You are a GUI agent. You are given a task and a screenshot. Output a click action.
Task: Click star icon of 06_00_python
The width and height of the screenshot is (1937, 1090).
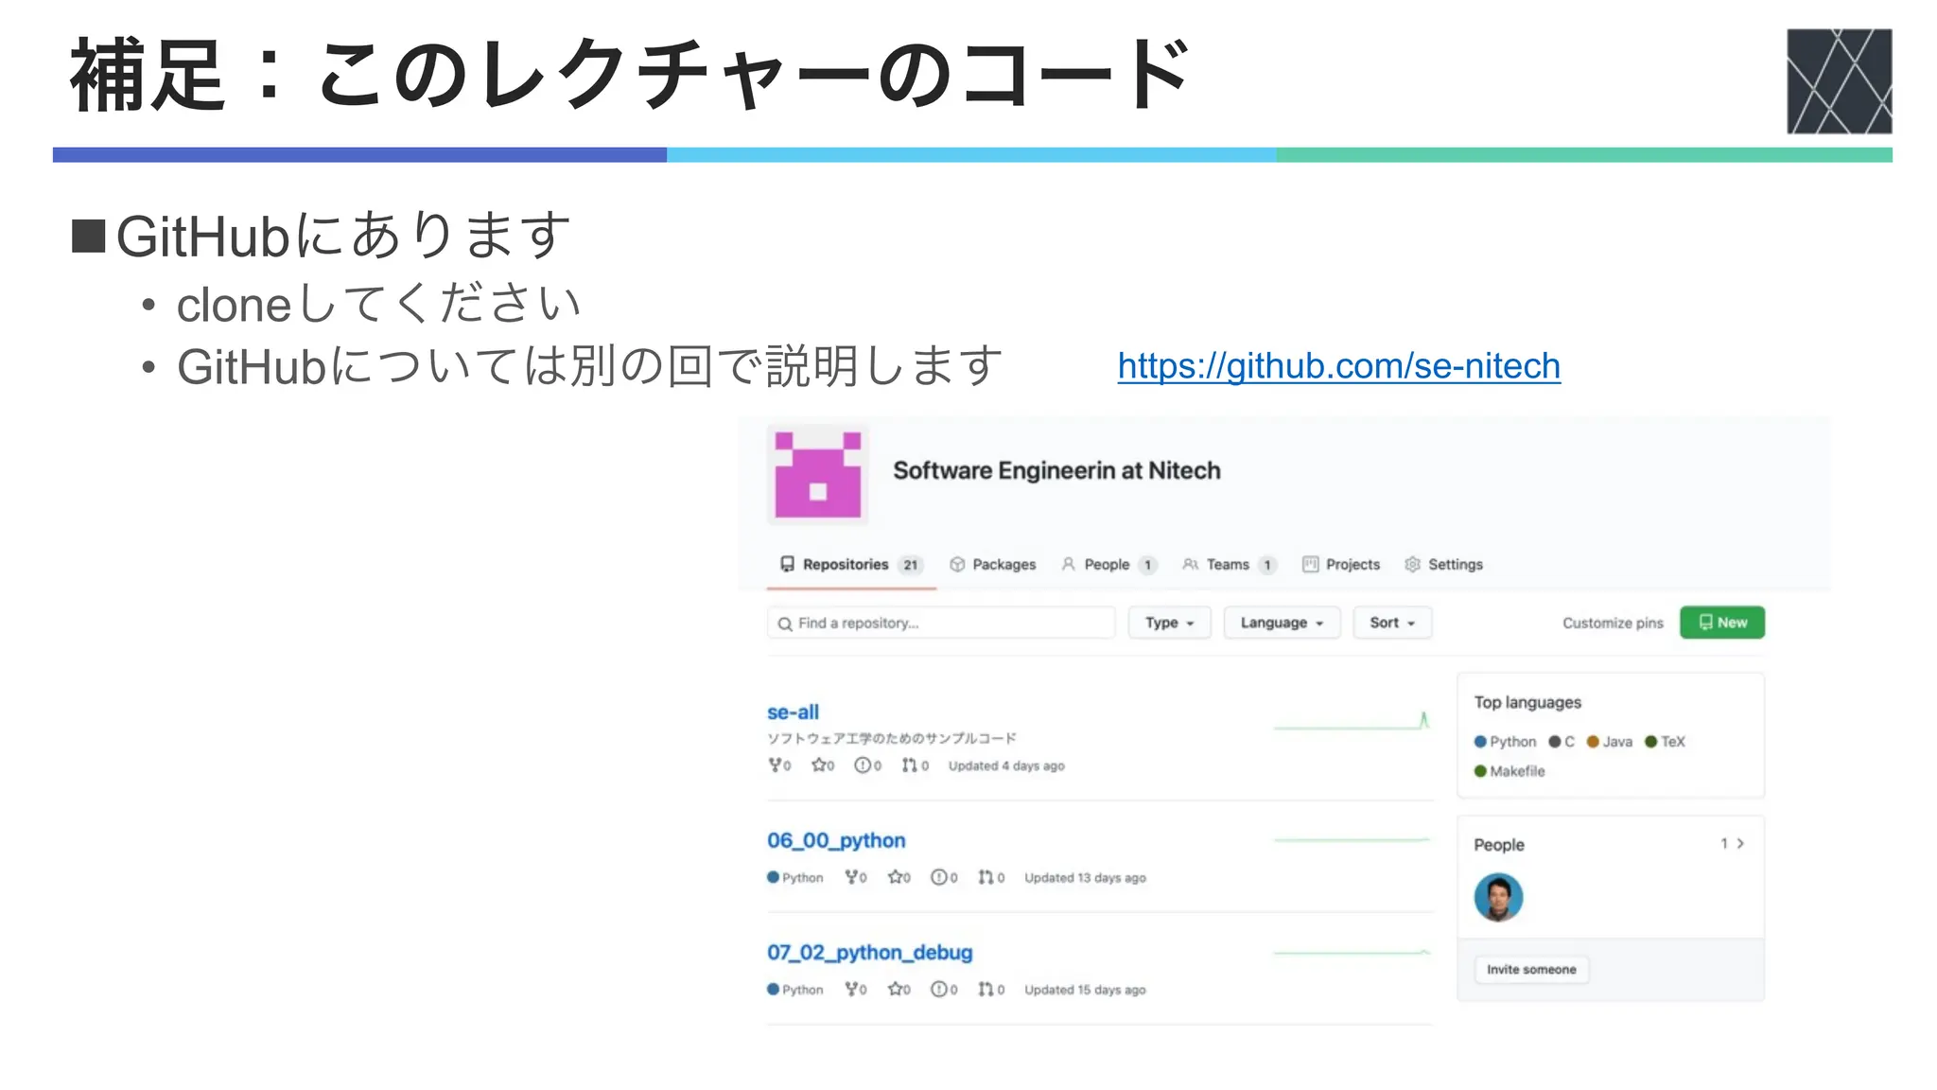895,878
